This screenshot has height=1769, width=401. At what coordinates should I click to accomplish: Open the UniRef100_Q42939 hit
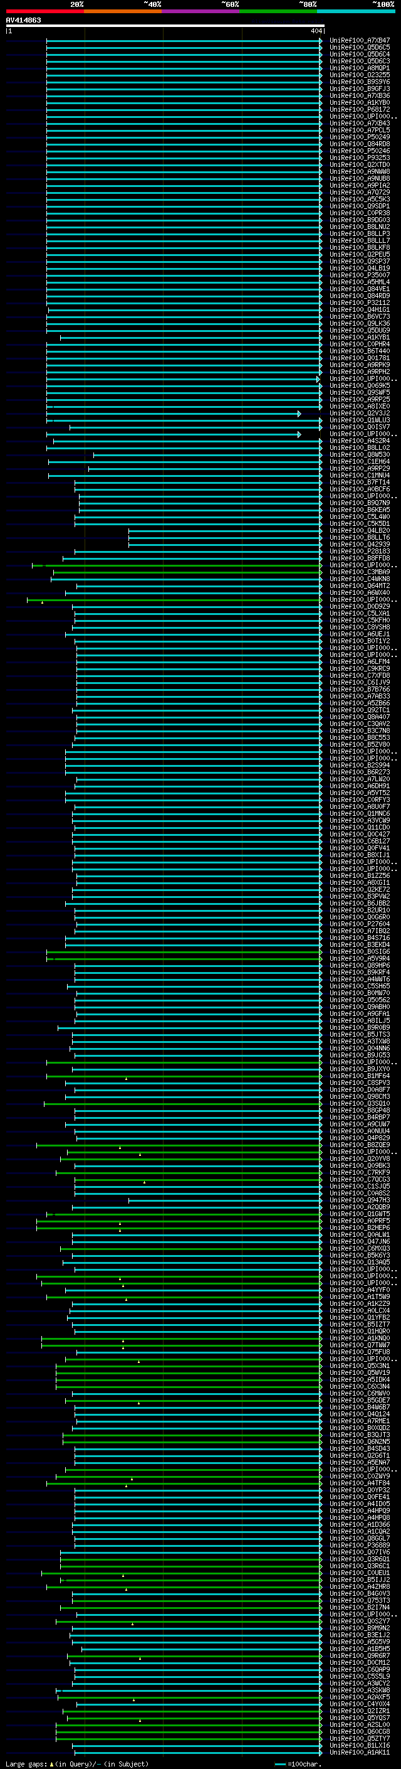point(360,544)
